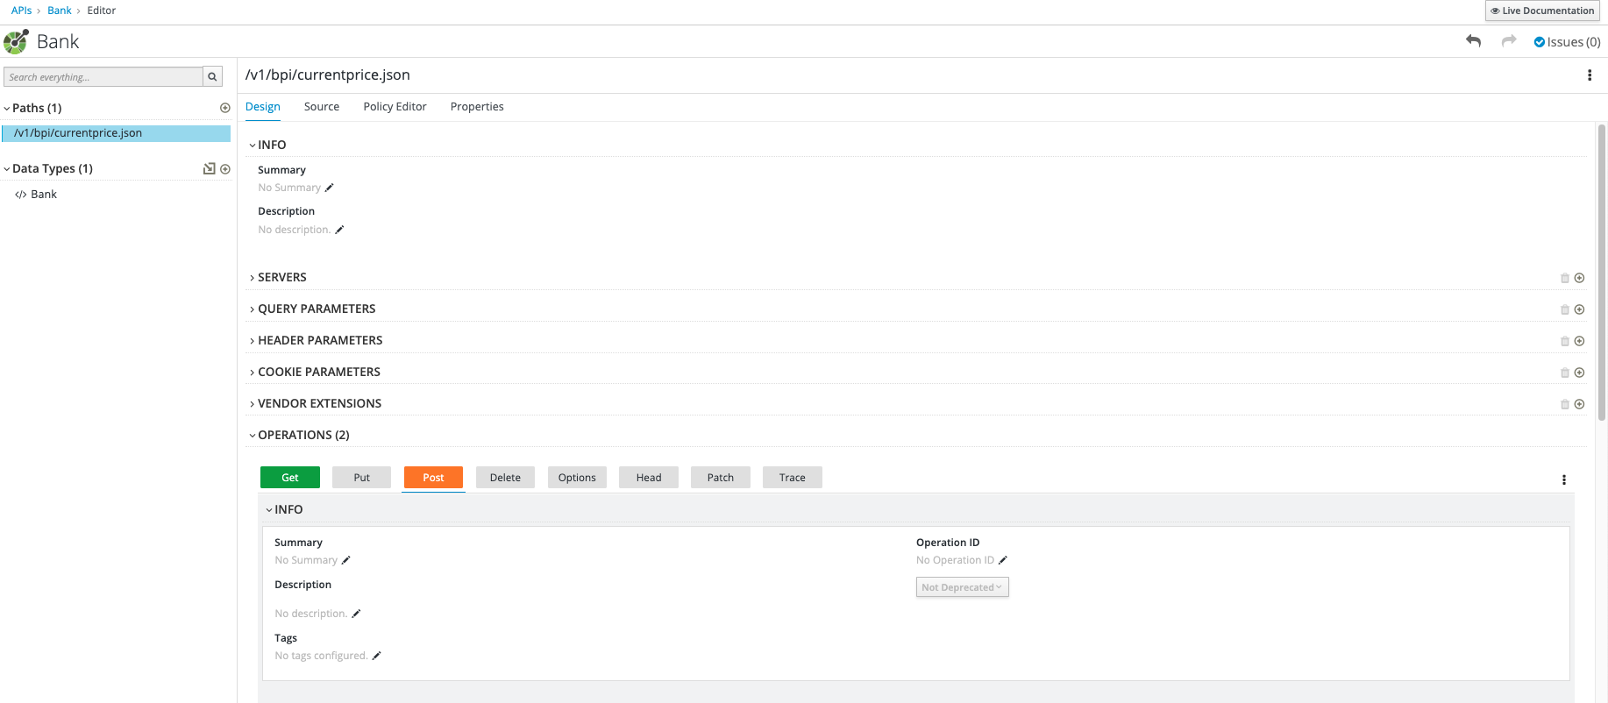The image size is (1608, 703).
Task: Select the Head operation
Action: [649, 478]
